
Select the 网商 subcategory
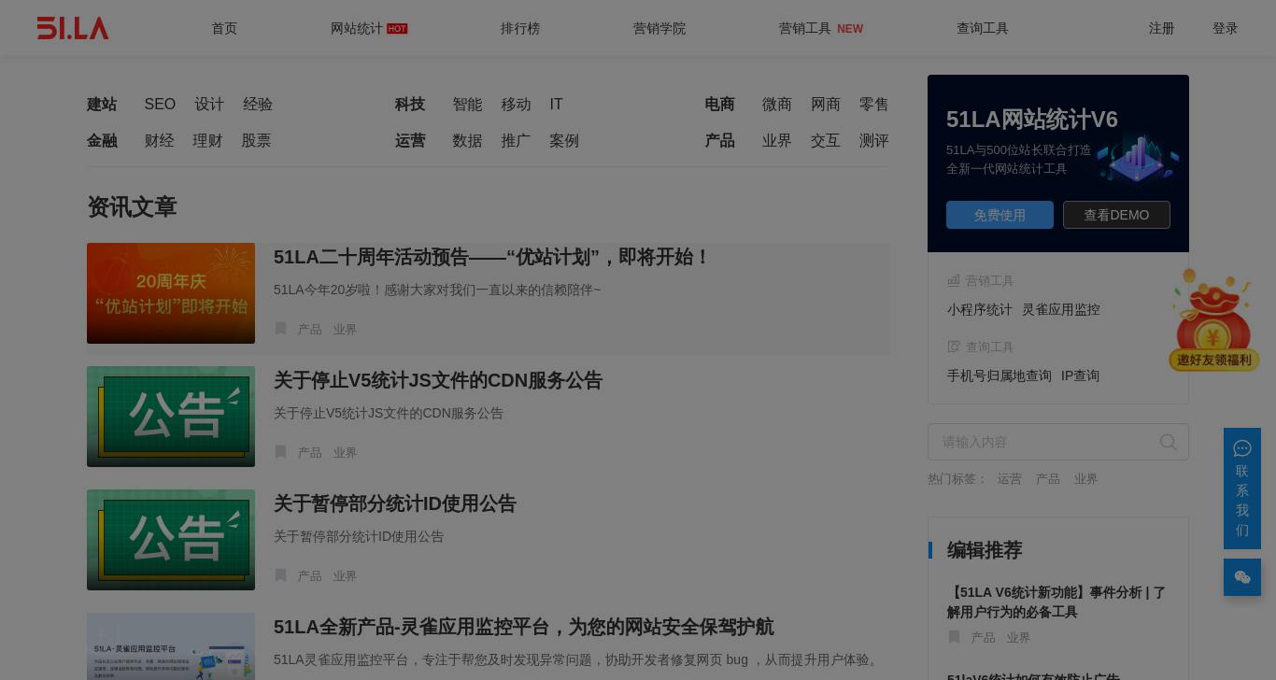tap(826, 105)
